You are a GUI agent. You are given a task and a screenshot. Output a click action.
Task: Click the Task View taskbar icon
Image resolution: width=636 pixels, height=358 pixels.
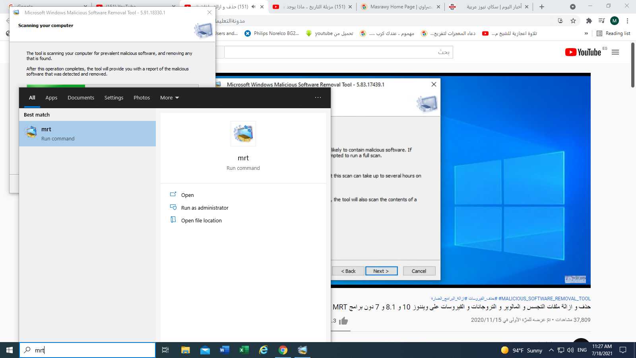(x=165, y=350)
